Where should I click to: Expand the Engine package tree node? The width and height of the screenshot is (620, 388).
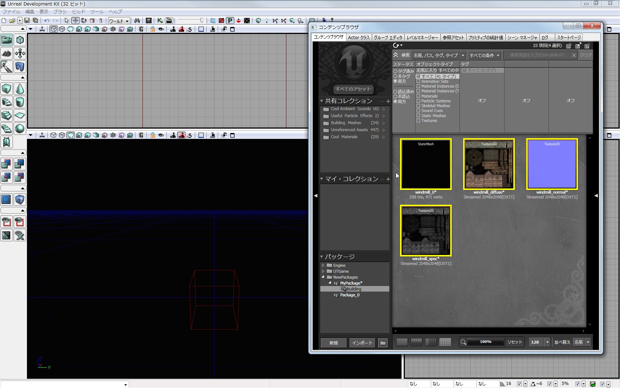(x=323, y=265)
